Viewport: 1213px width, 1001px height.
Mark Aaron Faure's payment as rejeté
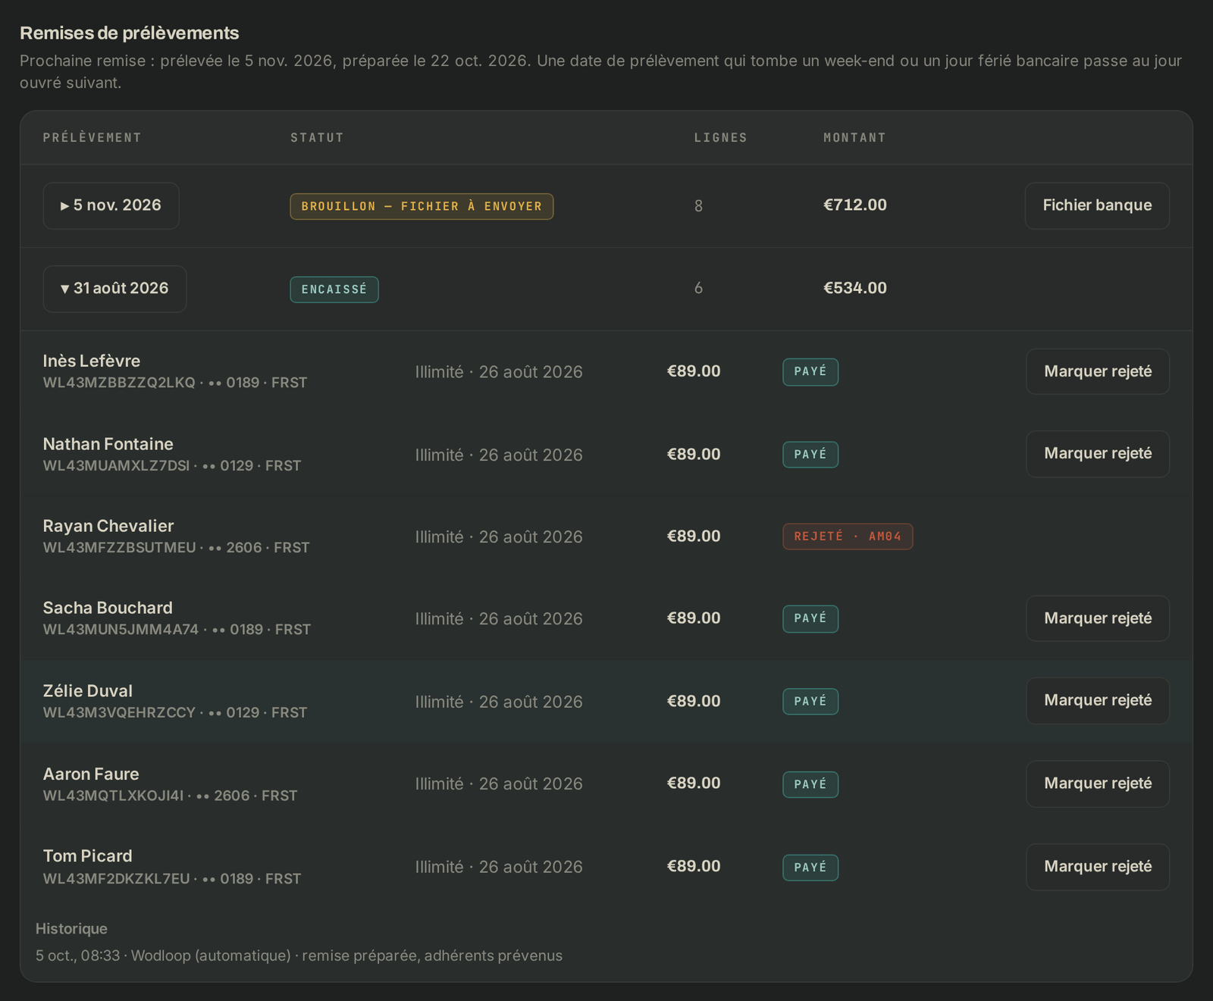[x=1098, y=784]
